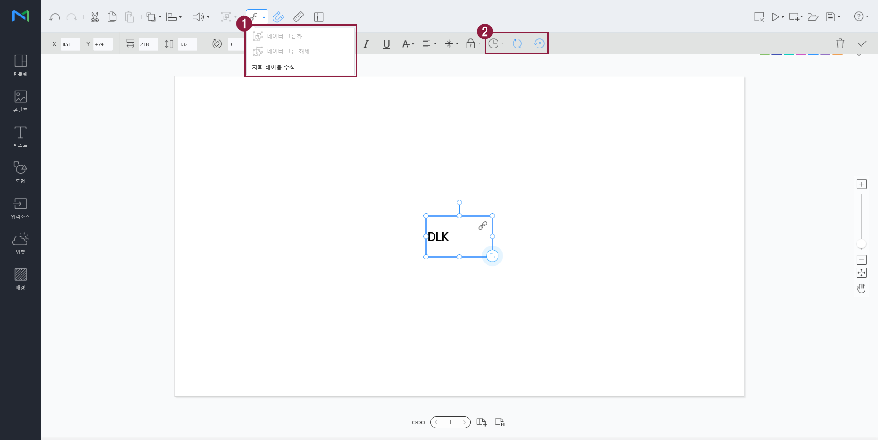Toggle italic text formatting
The image size is (878, 440).
click(x=366, y=44)
